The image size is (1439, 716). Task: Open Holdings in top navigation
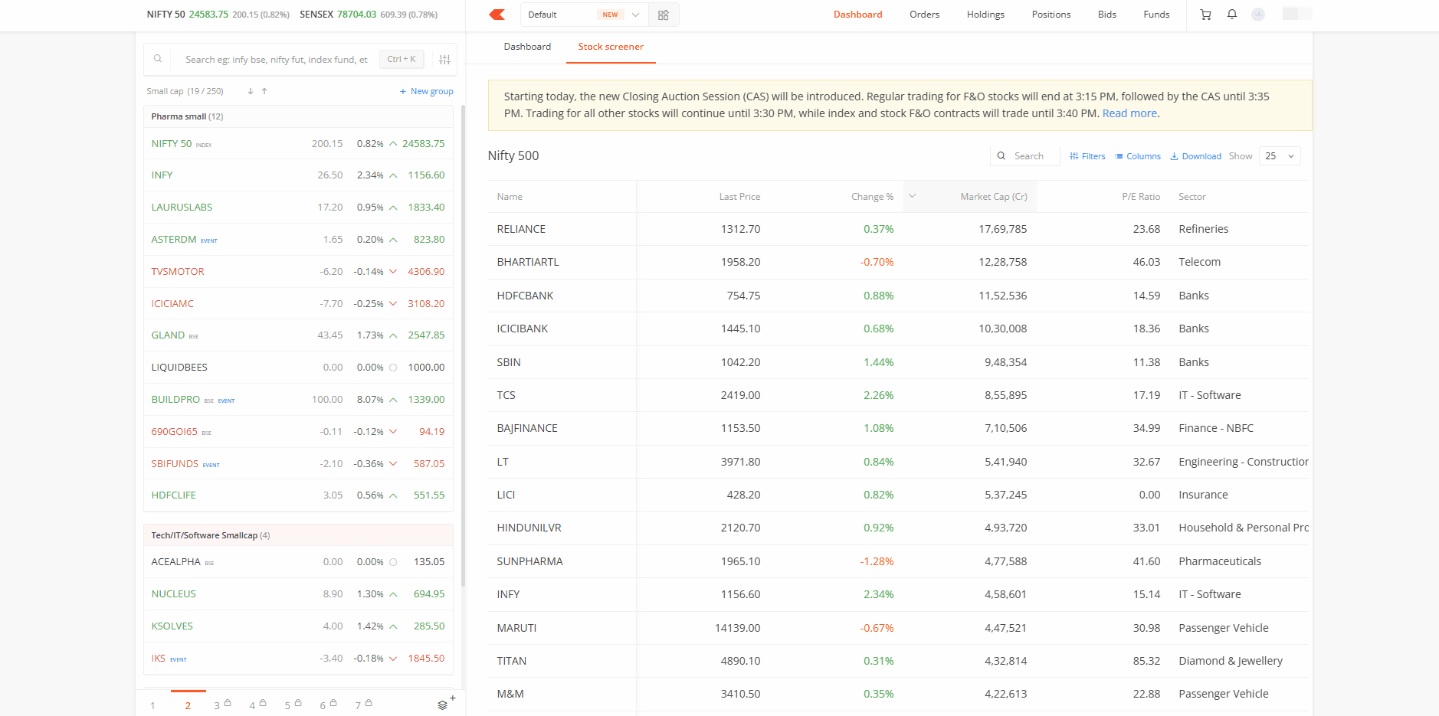[985, 15]
